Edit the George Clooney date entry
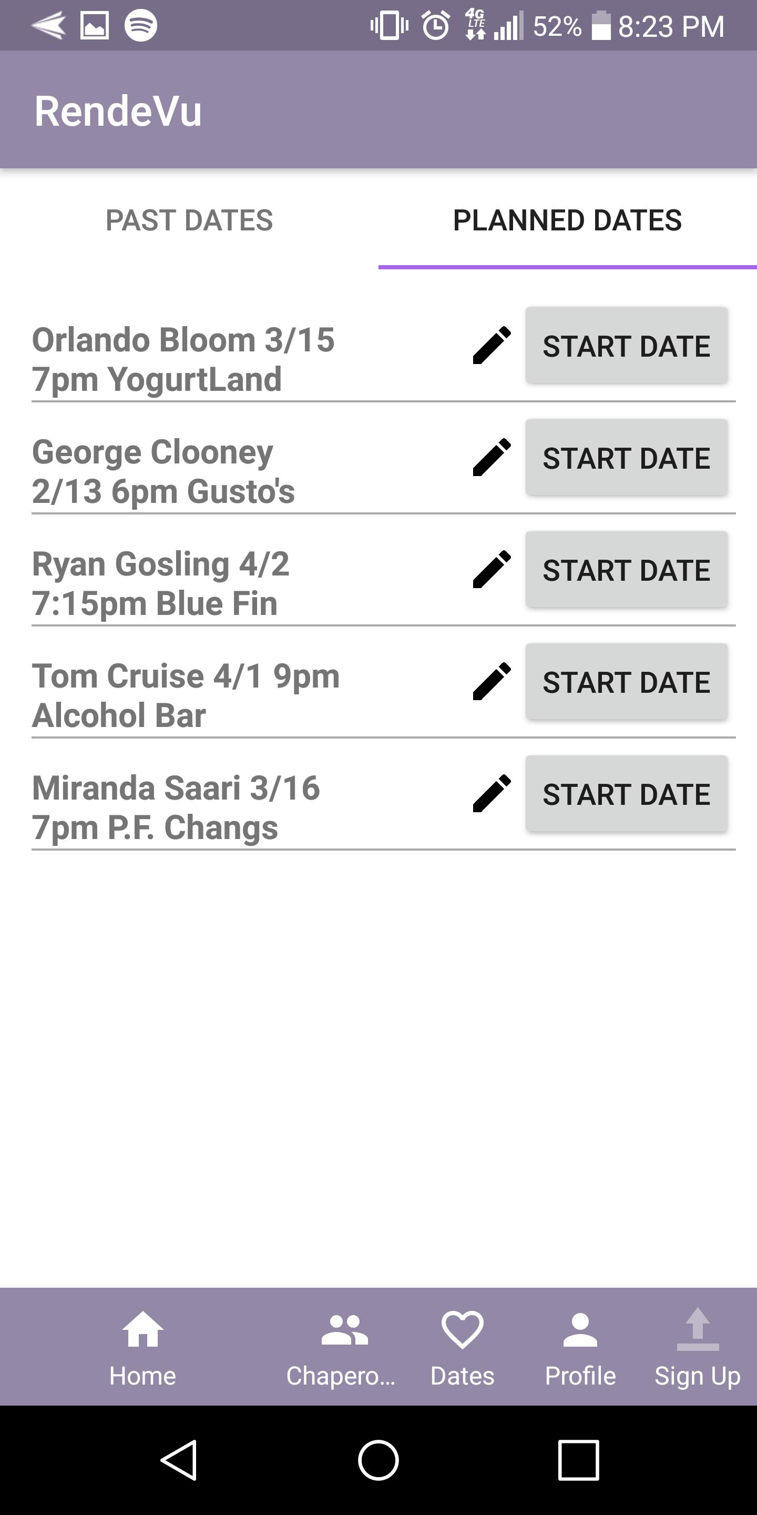 [492, 458]
